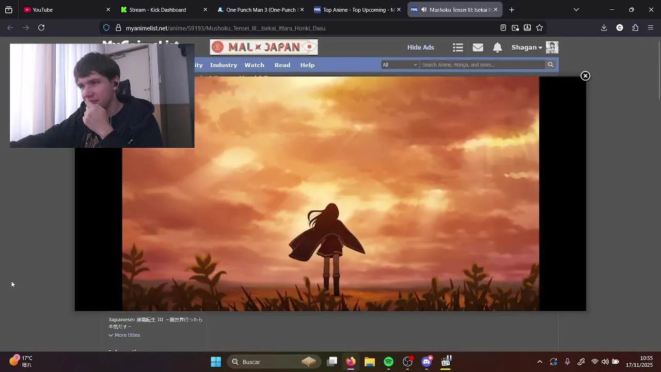Screen dimensions: 661x372
Task: Open the Help menu
Action: (x=307, y=65)
